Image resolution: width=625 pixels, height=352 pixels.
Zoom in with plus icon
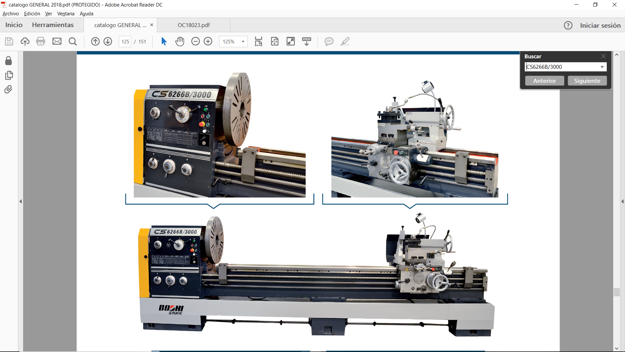pyautogui.click(x=208, y=41)
